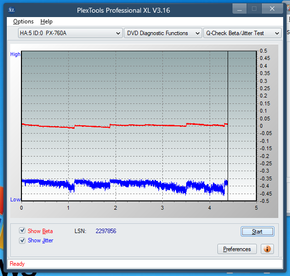
Task: Click the vertical end marker line in graph
Action: pyautogui.click(x=228, y=126)
